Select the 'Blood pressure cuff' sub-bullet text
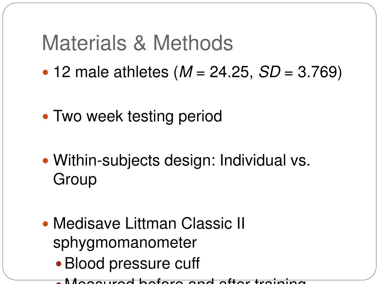The image size is (379, 284). pyautogui.click(x=132, y=263)
